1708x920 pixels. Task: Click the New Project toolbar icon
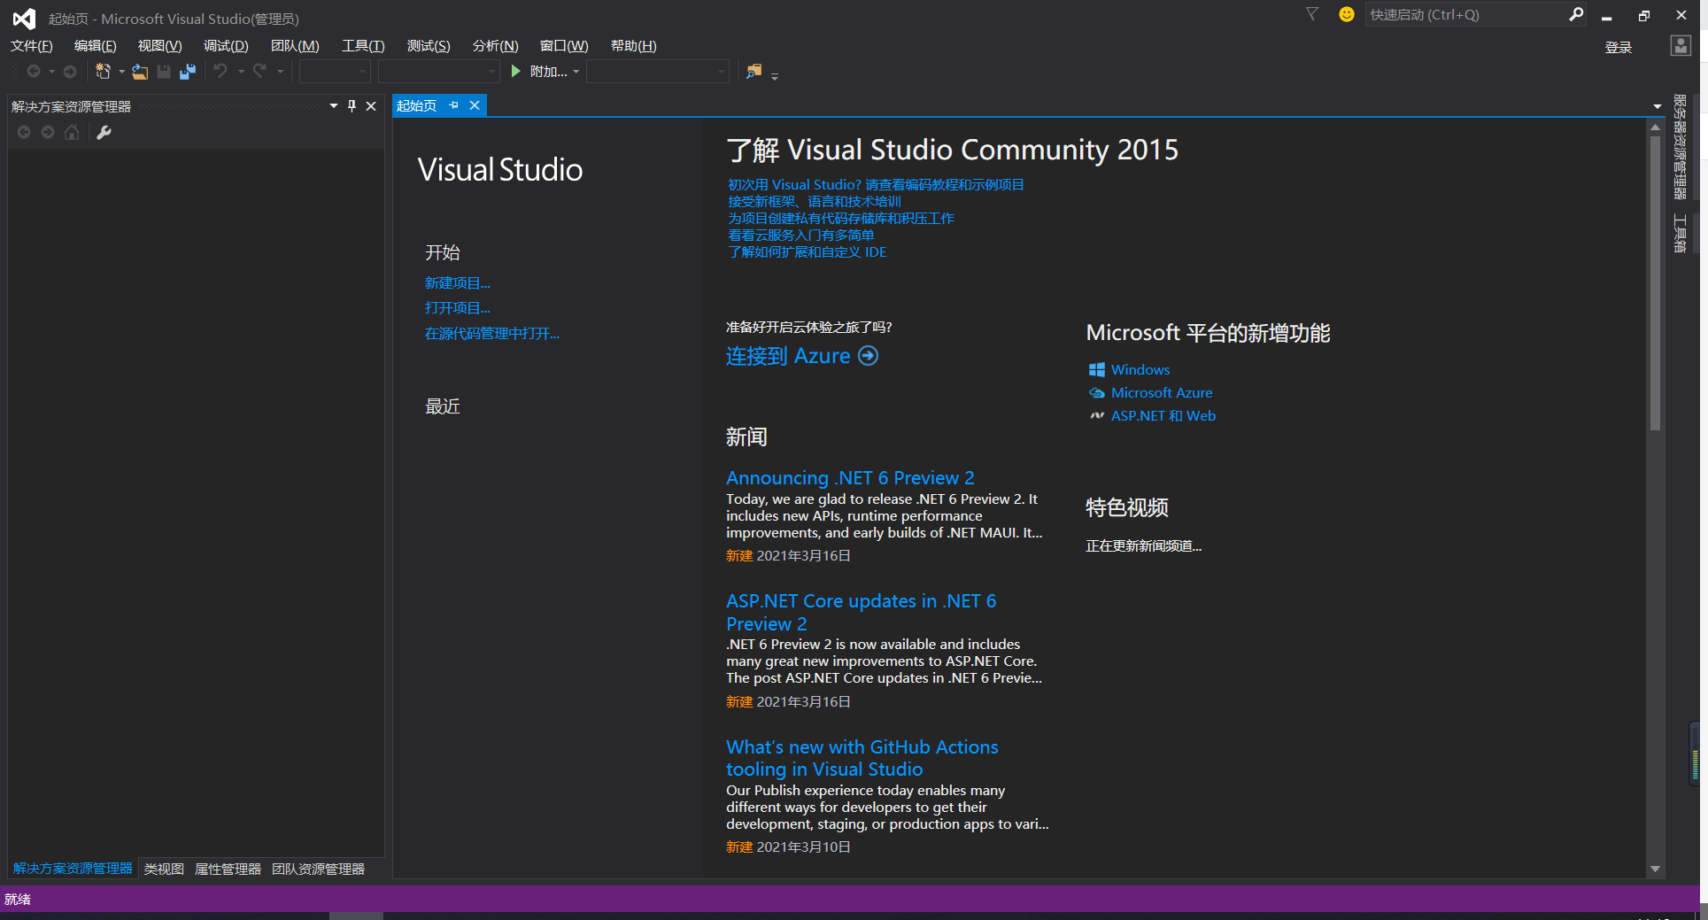(x=104, y=72)
